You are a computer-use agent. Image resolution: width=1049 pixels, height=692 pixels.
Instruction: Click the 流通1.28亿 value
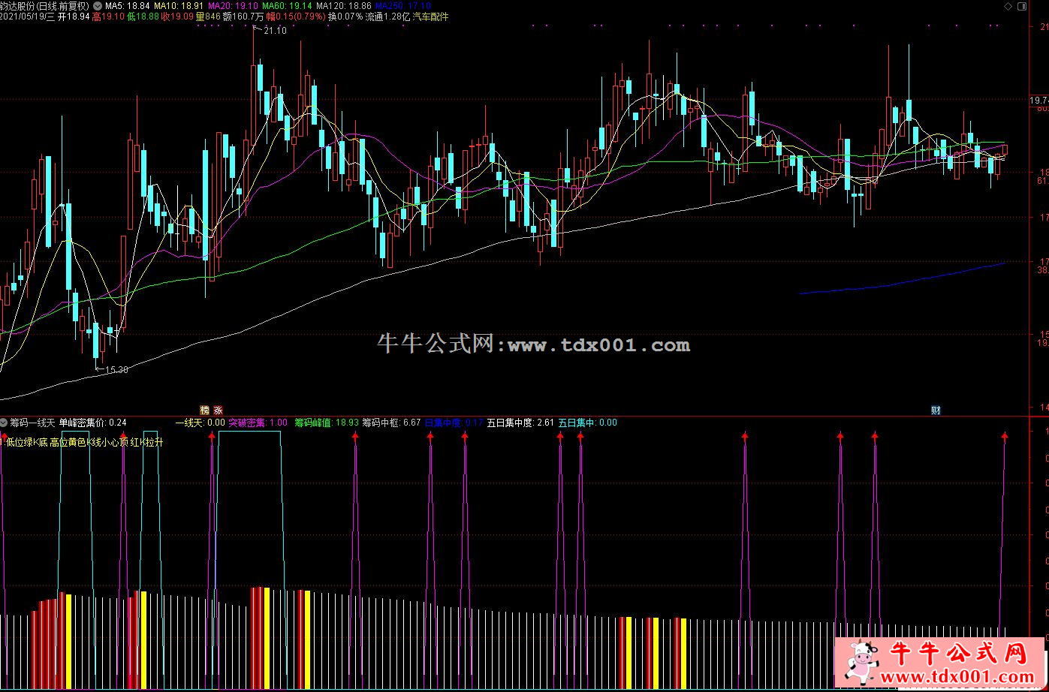[x=387, y=17]
